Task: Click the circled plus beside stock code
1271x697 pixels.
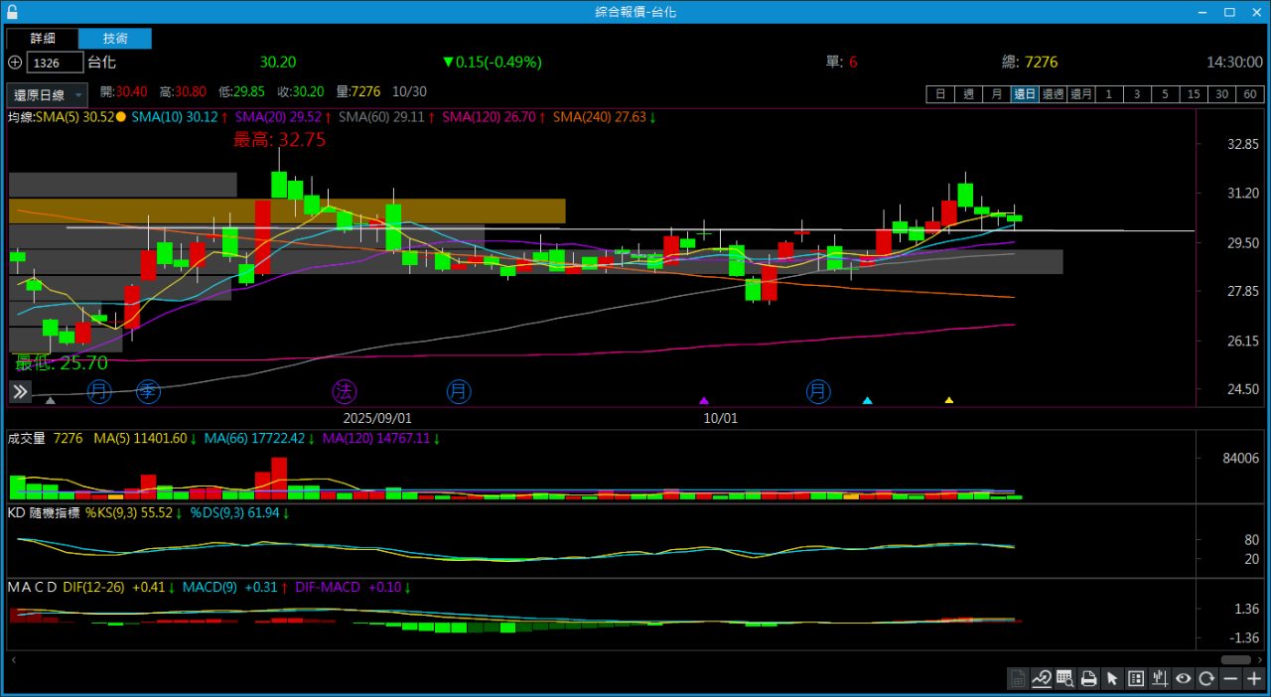Action: (14, 62)
